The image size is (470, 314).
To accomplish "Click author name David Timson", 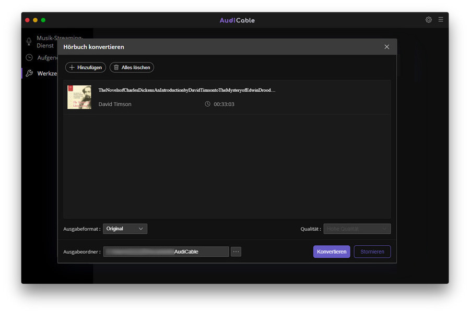I will point(115,104).
